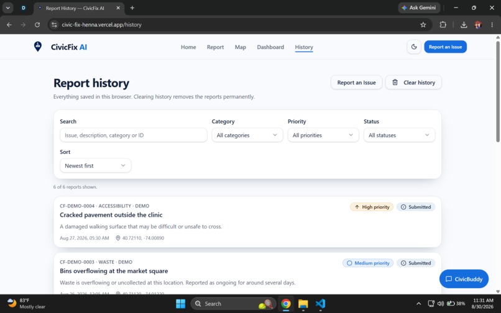Click the text 'CF-DEMO-0004 · ACCESSIBILITY · DEMO'
This screenshot has width=501, height=313.
click(x=104, y=206)
